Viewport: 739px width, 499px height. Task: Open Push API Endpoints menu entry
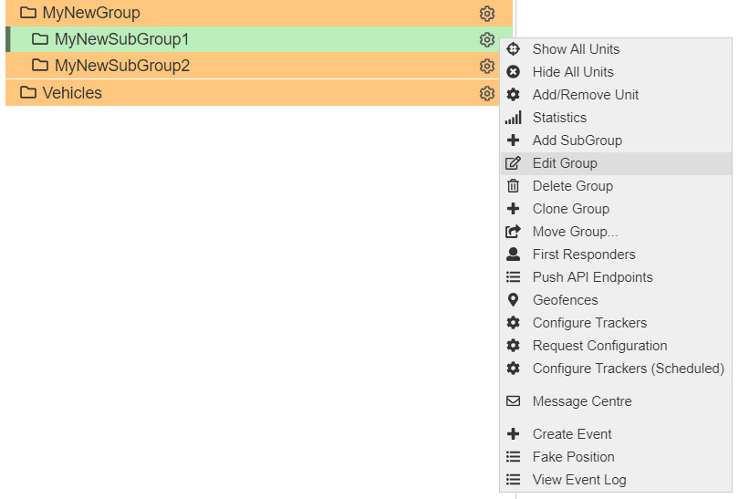(616, 277)
